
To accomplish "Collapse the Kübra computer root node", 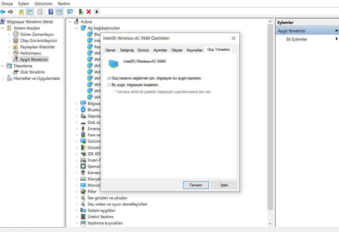I will [70, 22].
